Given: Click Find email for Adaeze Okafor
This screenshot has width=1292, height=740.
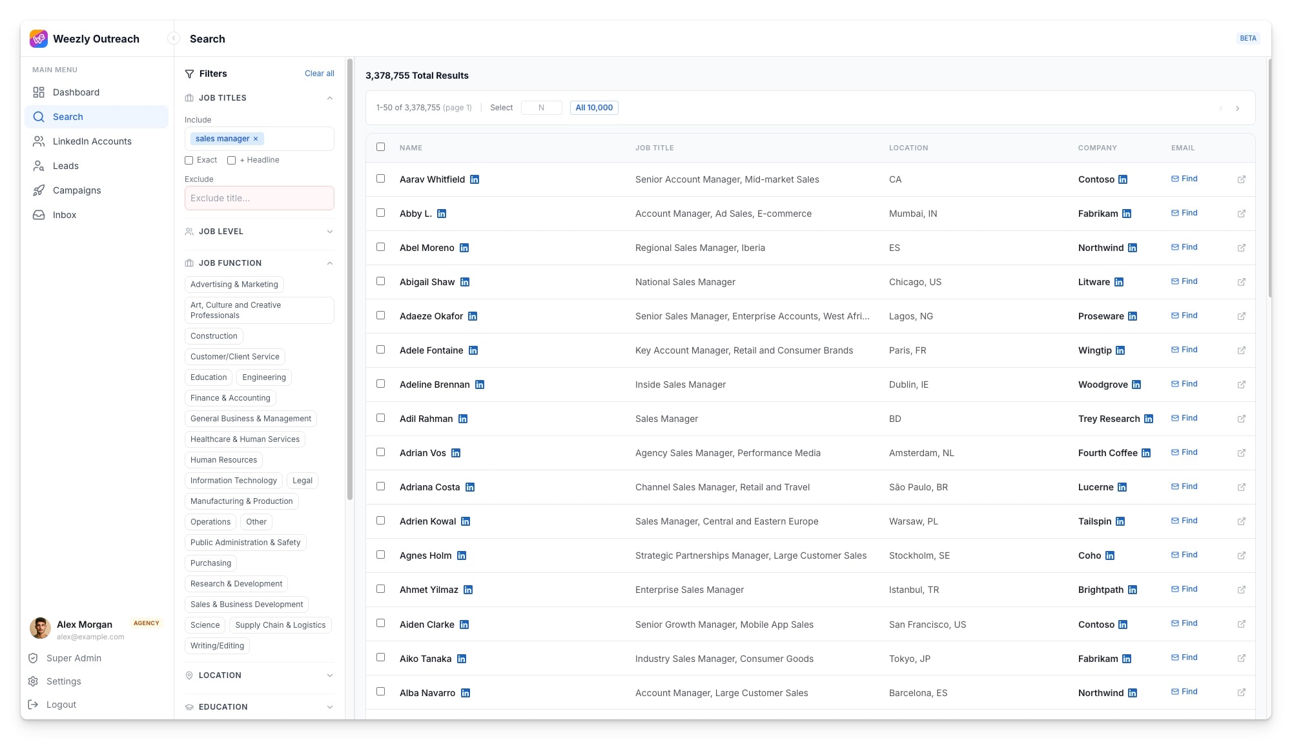Looking at the screenshot, I should [x=1184, y=315].
